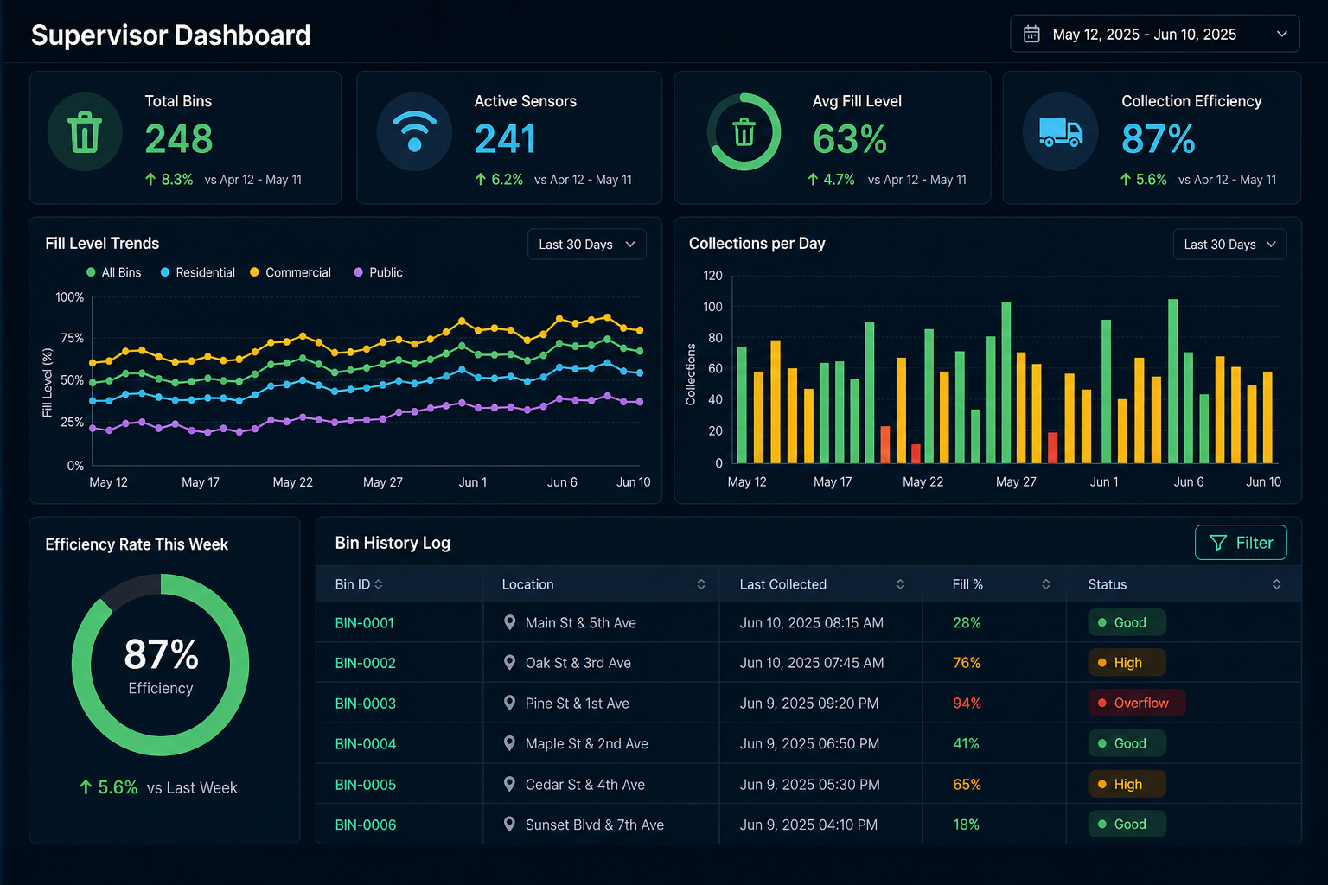Click the up arrow beside 6.2% in Active Sensors
The width and height of the screenshot is (1328, 885).
[x=481, y=179]
